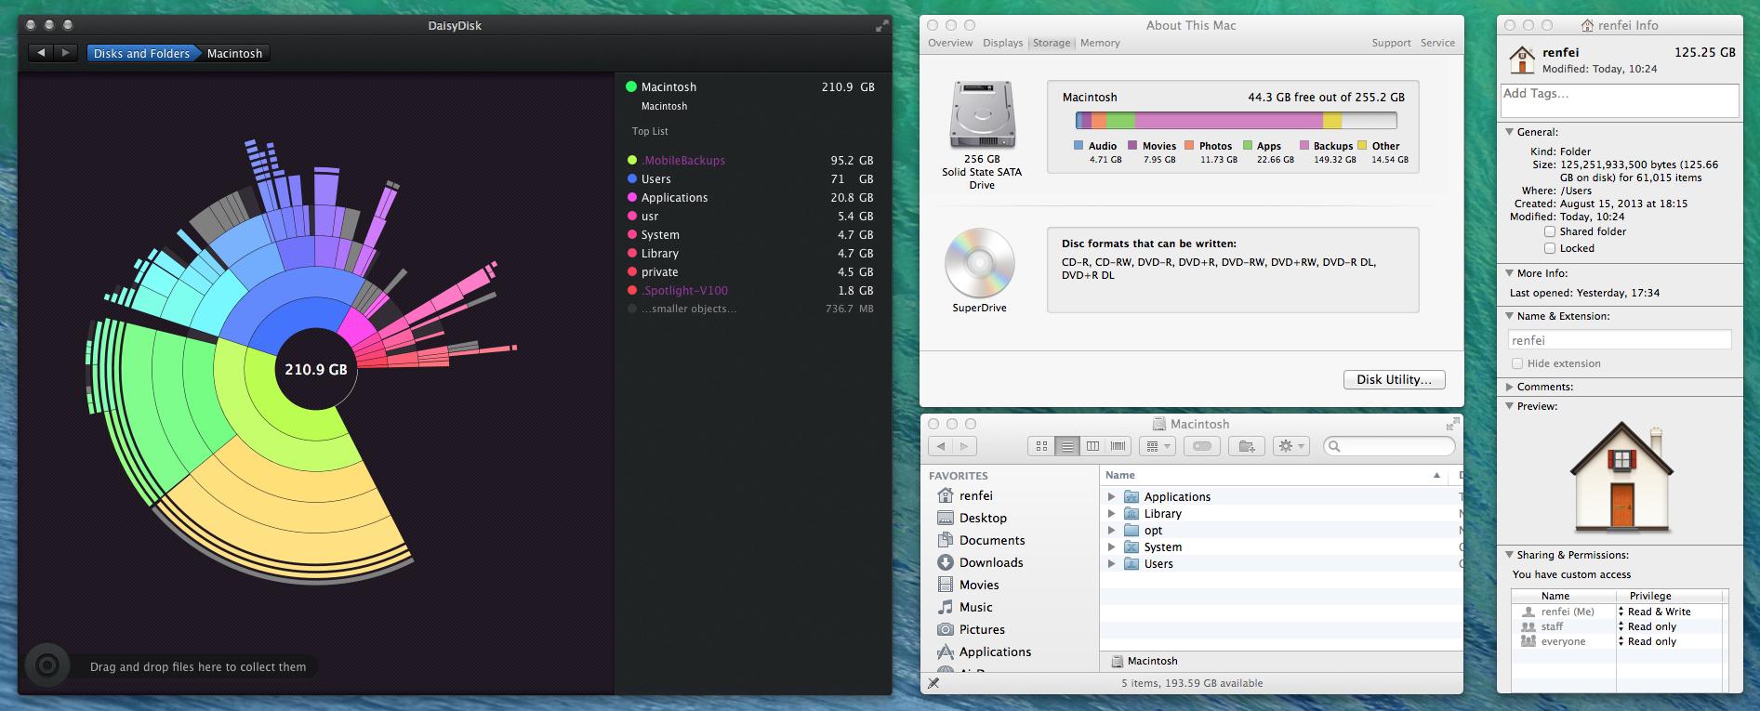Image resolution: width=1760 pixels, height=711 pixels.
Task: Switch Finder to icon view
Action: 1041,446
